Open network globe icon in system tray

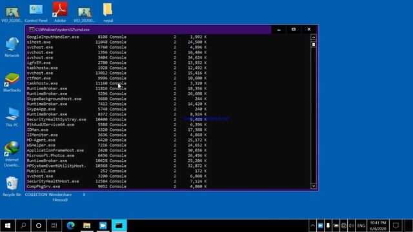click(x=343, y=226)
